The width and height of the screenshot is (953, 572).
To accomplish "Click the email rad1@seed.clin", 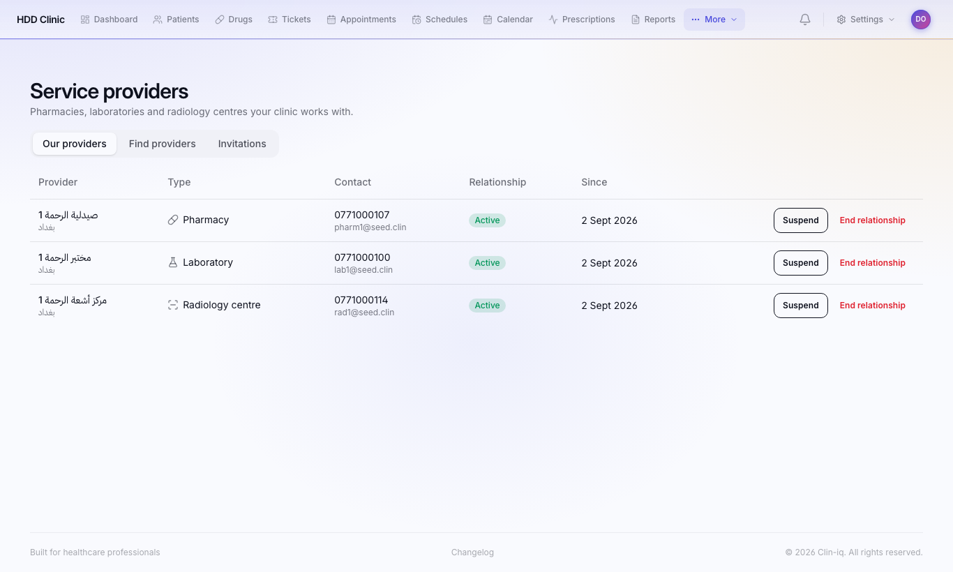I will [x=364, y=313].
